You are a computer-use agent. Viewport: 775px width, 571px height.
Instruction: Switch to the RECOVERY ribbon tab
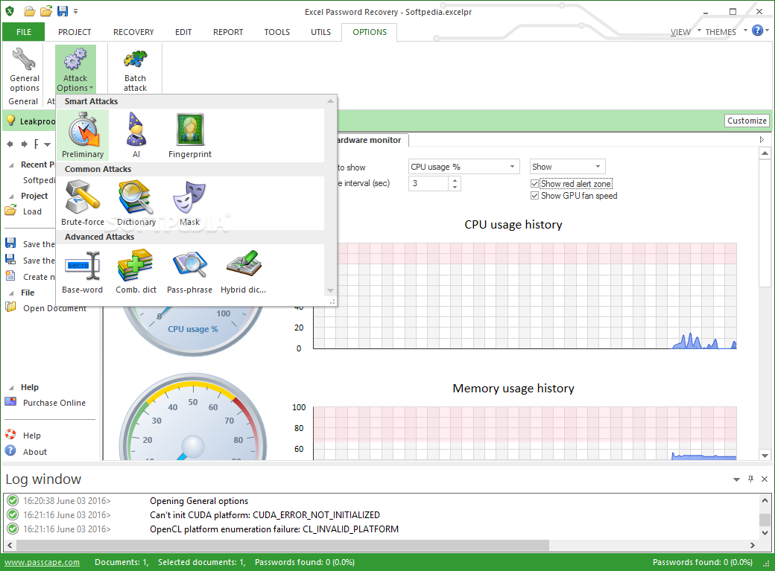point(133,32)
